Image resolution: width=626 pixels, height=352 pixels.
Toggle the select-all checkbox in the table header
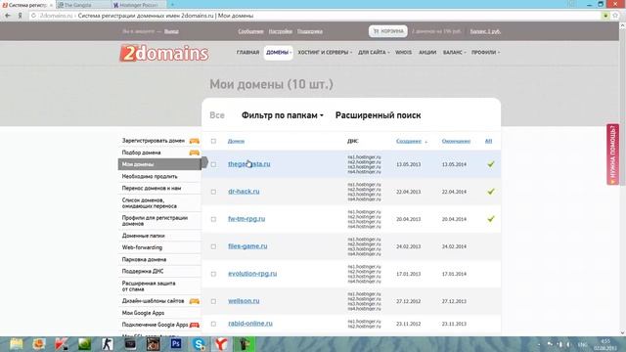(x=213, y=141)
